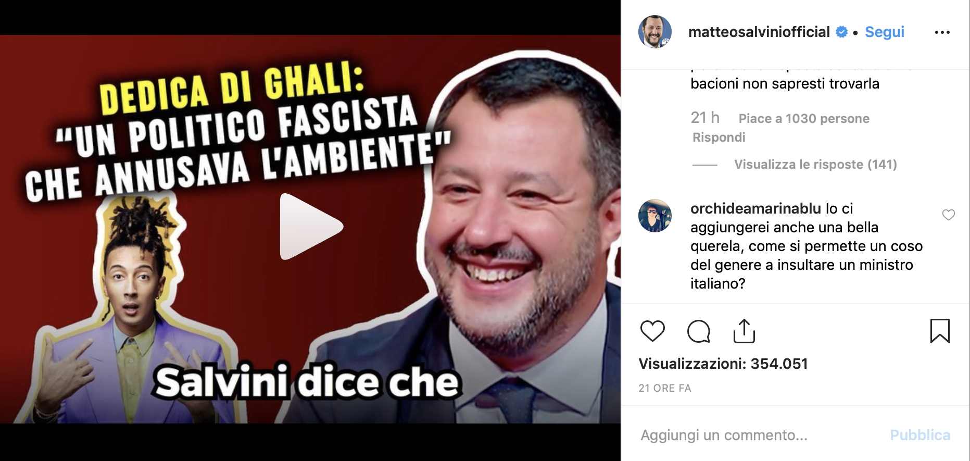This screenshot has width=970, height=461.
Task: Open orchideamarinablu's avatar
Action: [x=655, y=216]
